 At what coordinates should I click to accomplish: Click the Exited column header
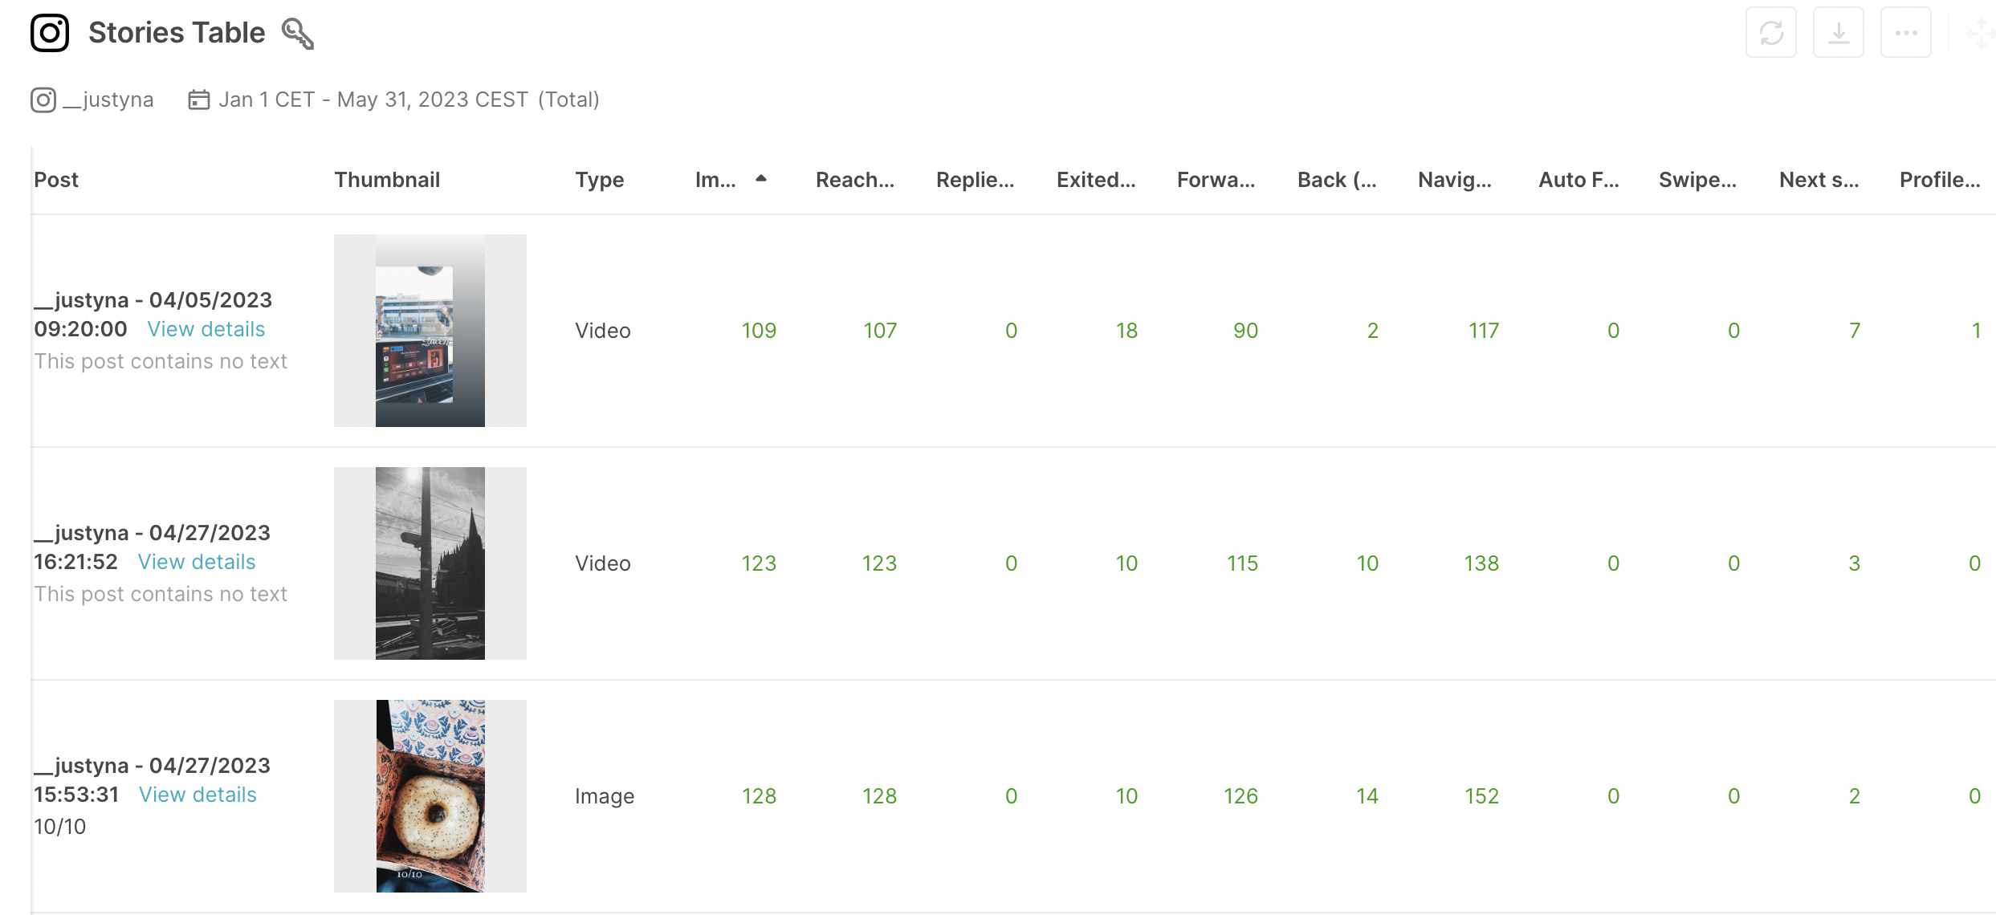point(1096,180)
